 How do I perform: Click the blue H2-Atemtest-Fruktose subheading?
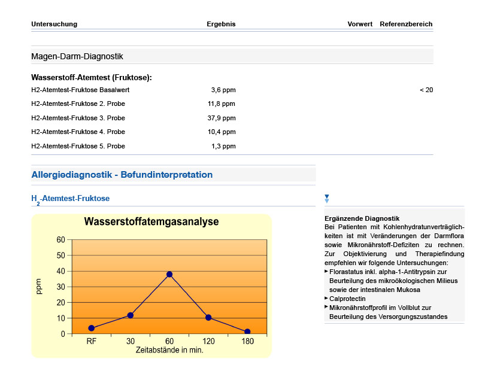pyautogui.click(x=70, y=198)
